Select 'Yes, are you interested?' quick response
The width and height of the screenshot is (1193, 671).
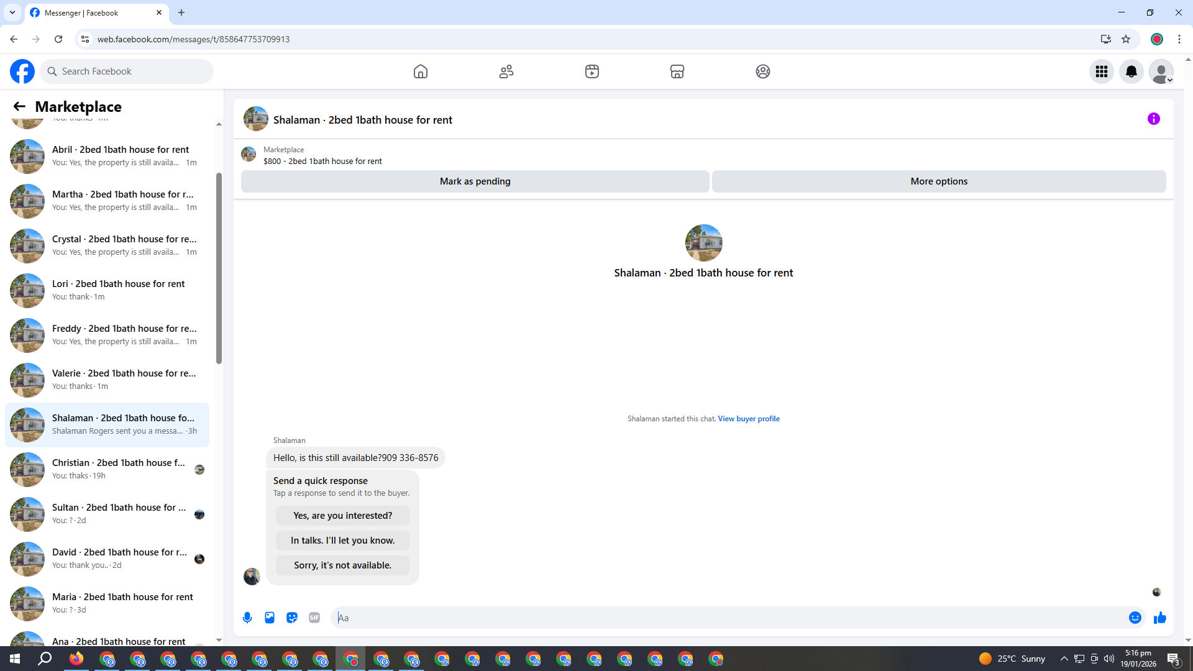pos(342,516)
